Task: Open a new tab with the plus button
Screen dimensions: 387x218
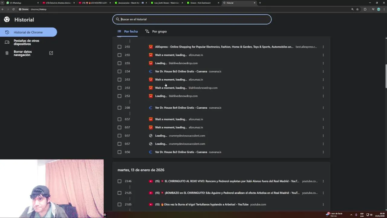Action: click(260, 3)
